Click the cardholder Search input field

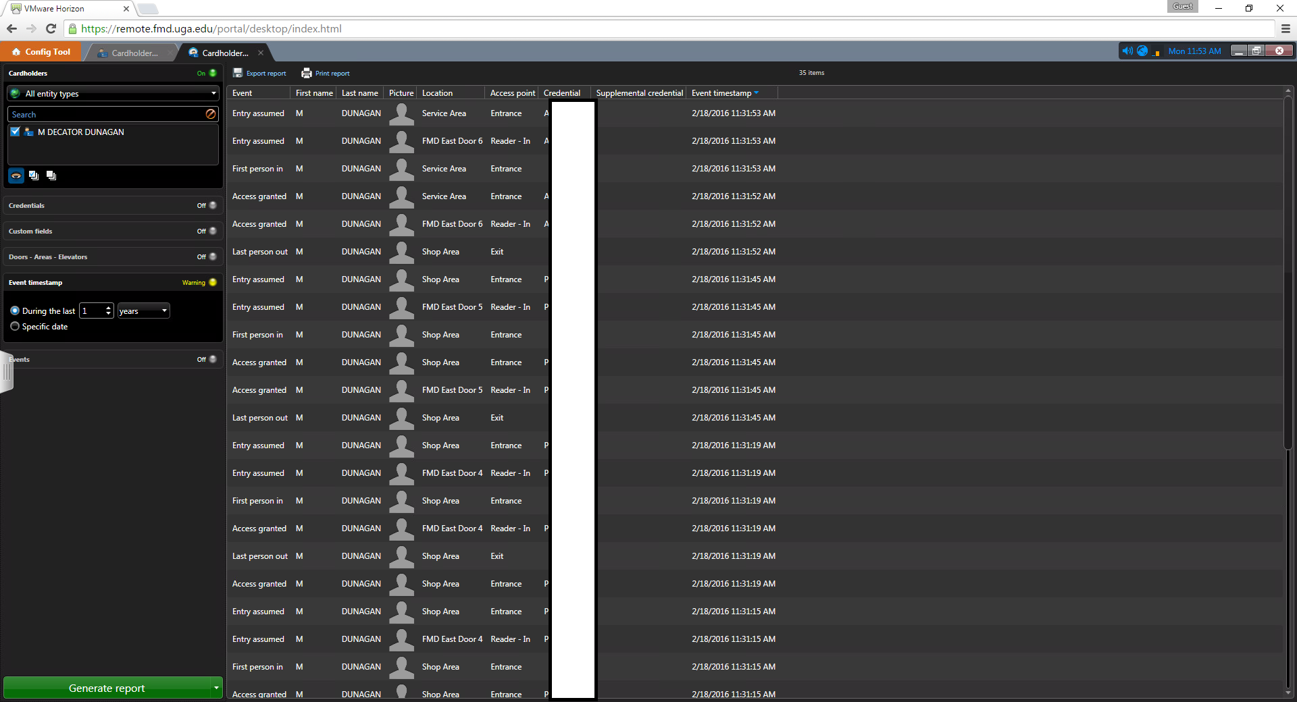(107, 115)
